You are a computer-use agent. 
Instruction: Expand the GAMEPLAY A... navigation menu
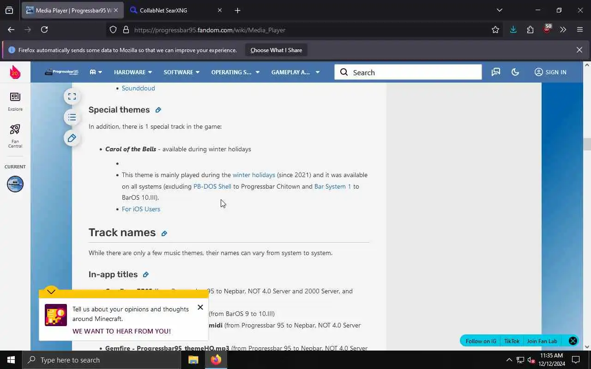pyautogui.click(x=295, y=72)
